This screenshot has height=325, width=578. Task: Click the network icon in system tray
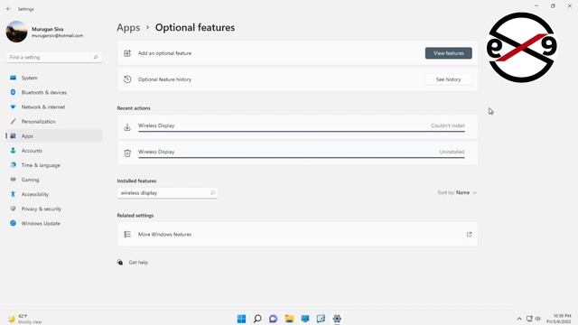click(x=529, y=319)
